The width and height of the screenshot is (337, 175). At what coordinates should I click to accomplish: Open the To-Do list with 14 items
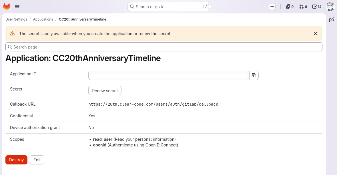point(317,7)
